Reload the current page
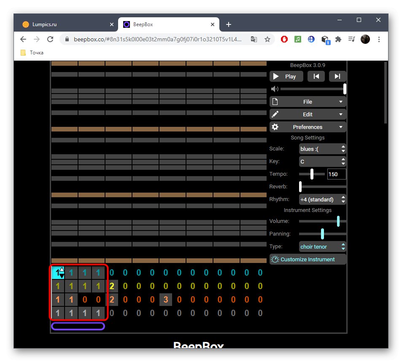402x362 pixels. click(50, 39)
